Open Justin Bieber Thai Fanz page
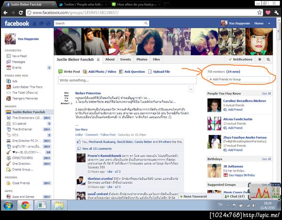The width and height of the screenshot is (282, 220). click(27, 87)
